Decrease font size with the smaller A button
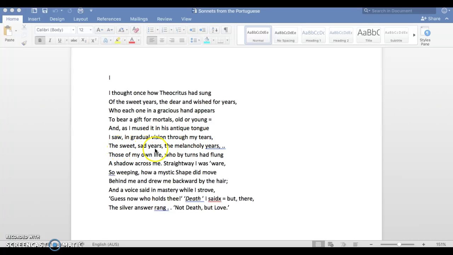453x255 pixels. pyautogui.click(x=110, y=30)
